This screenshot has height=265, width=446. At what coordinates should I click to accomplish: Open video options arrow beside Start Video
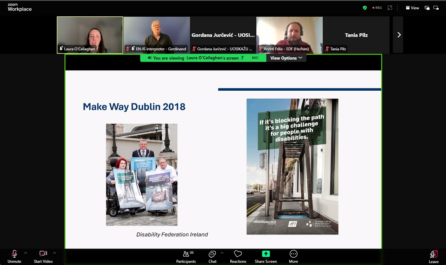click(x=55, y=253)
